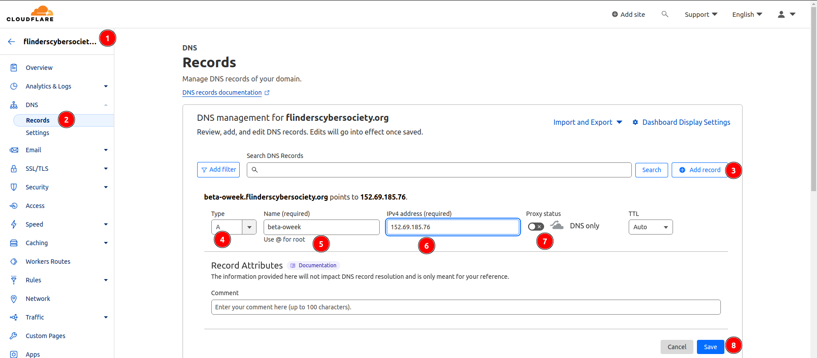Viewport: 817px width, 358px height.
Task: Click the Network location pin icon
Action: pyautogui.click(x=14, y=299)
